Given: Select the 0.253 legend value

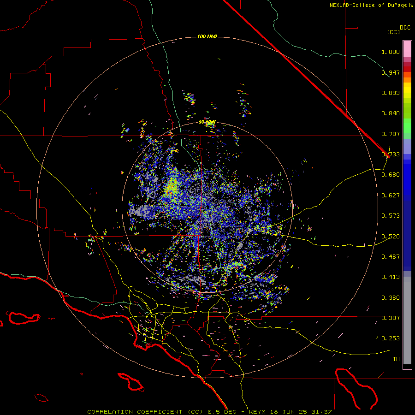Looking at the screenshot, I should point(391,338).
